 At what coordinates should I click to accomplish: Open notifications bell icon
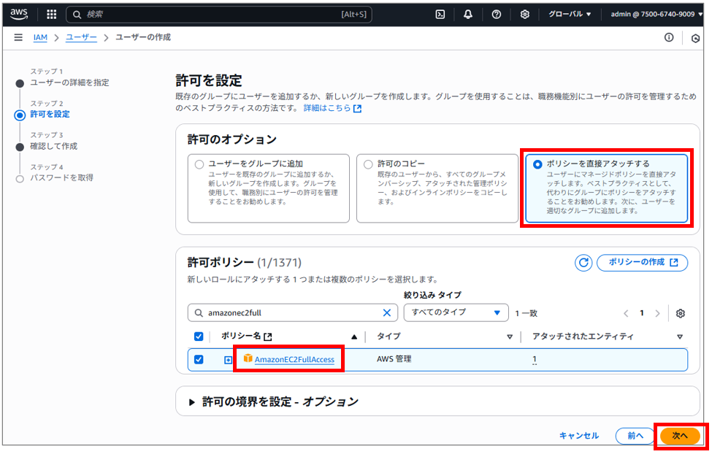[467, 15]
